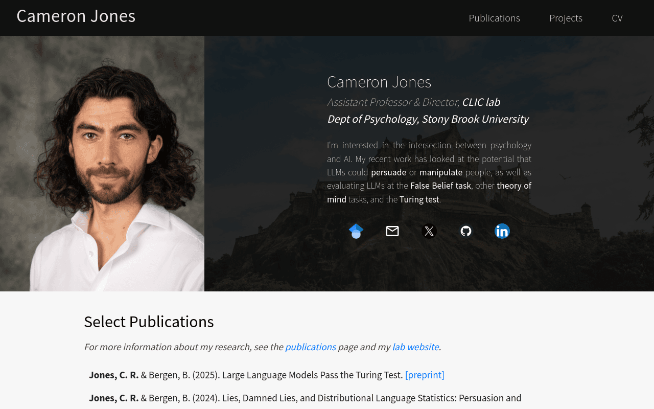
Task: Open the Stony Brook University Psychology link
Action: point(428,119)
